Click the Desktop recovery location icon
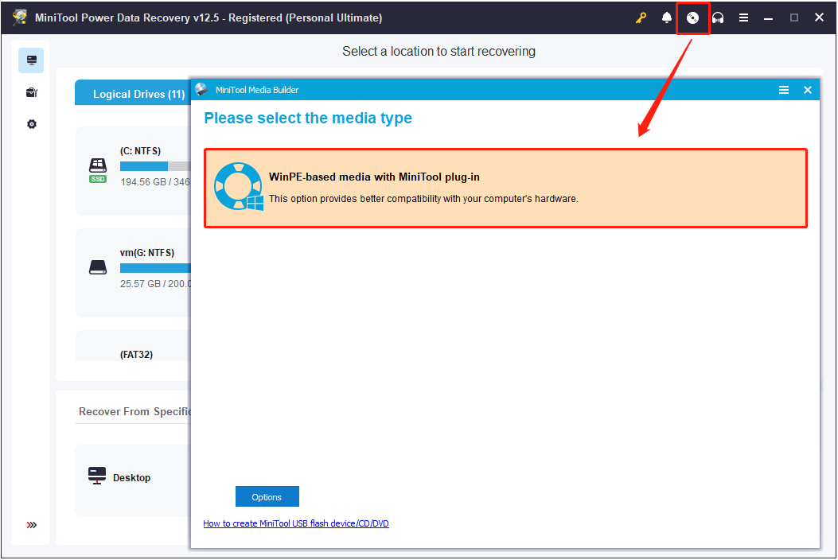838x560 pixels. (x=97, y=476)
